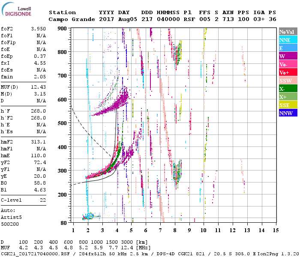This screenshot has height=257, width=300.
Task: Click the AXN value 713
Action: pyautogui.click(x=228, y=19)
